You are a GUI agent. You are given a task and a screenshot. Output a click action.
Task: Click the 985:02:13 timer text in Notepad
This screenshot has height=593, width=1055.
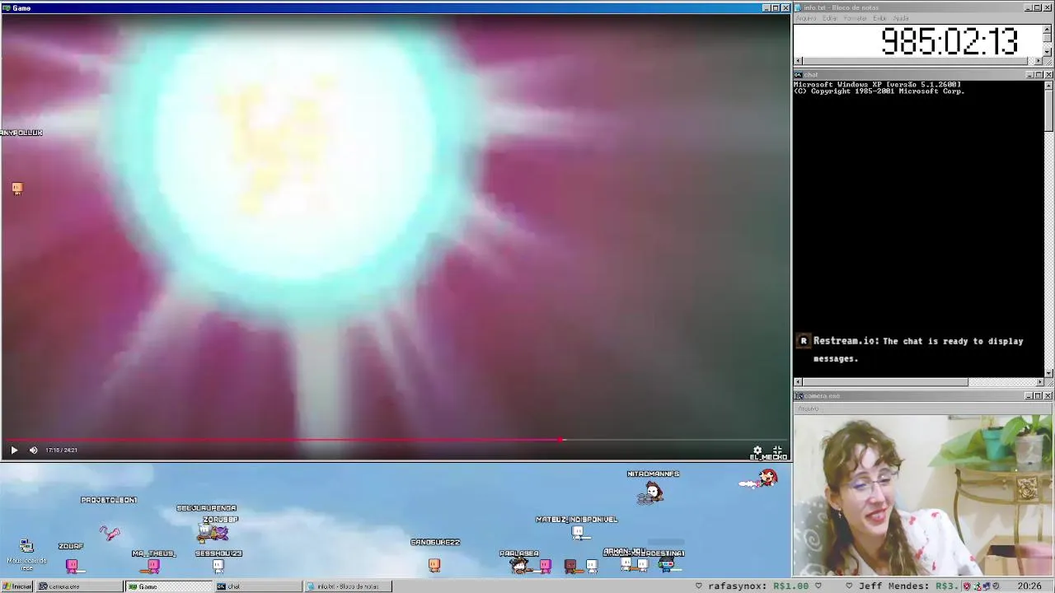coord(949,41)
